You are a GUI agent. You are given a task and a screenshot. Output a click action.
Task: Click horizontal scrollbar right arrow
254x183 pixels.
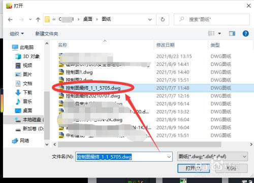[251, 144]
